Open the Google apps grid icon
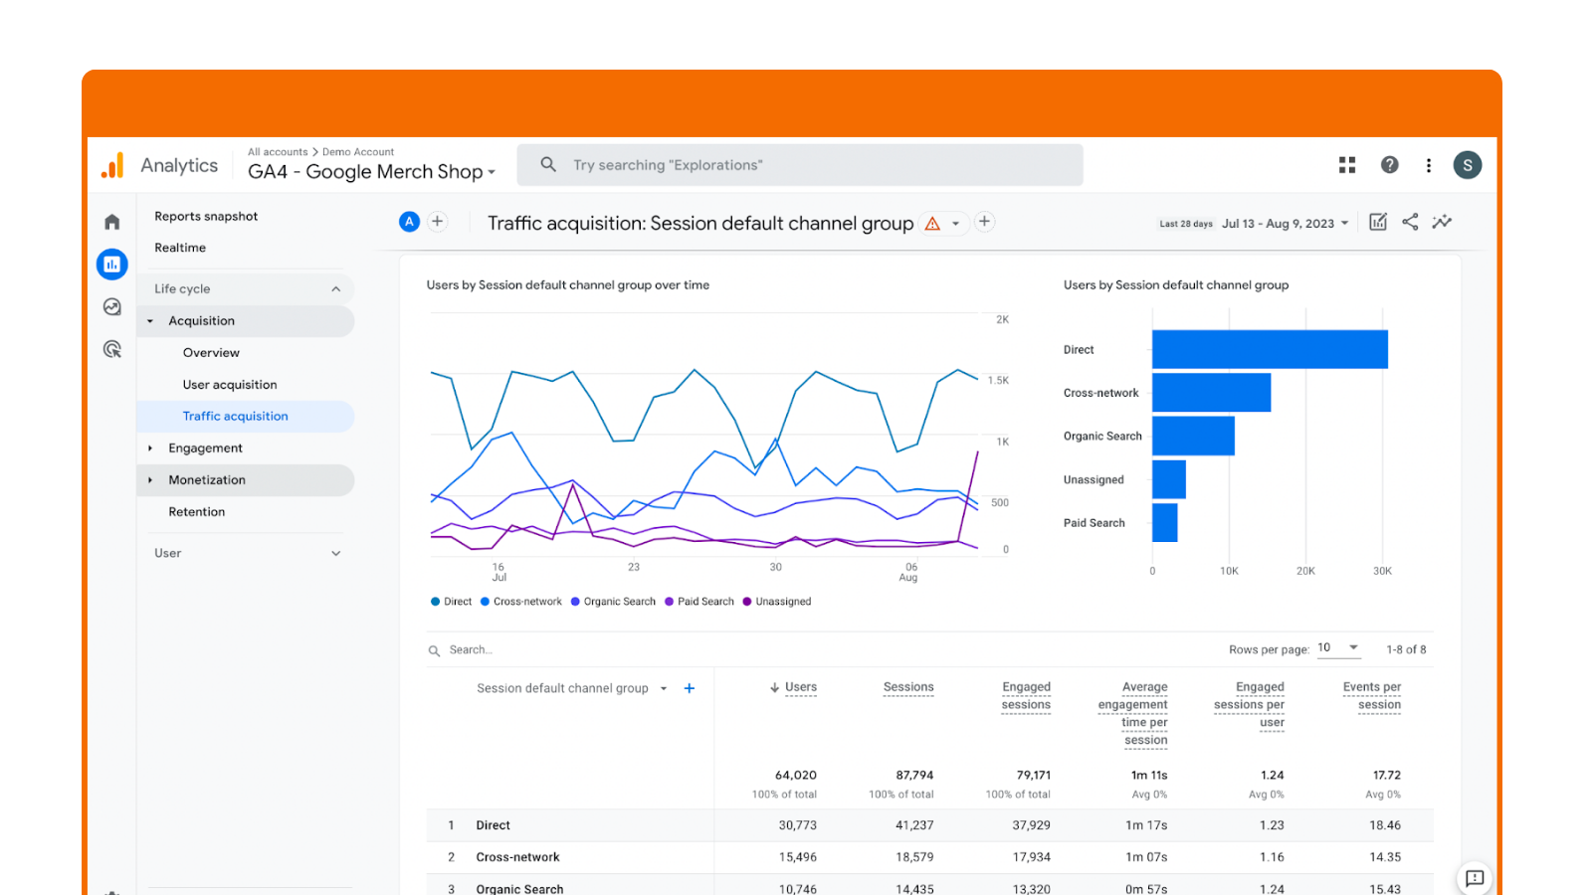 [1347, 164]
